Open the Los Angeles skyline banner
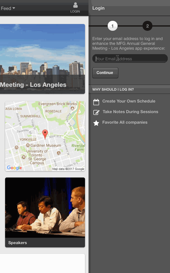Viewport: 170px width, 273px height. [x=42, y=59]
